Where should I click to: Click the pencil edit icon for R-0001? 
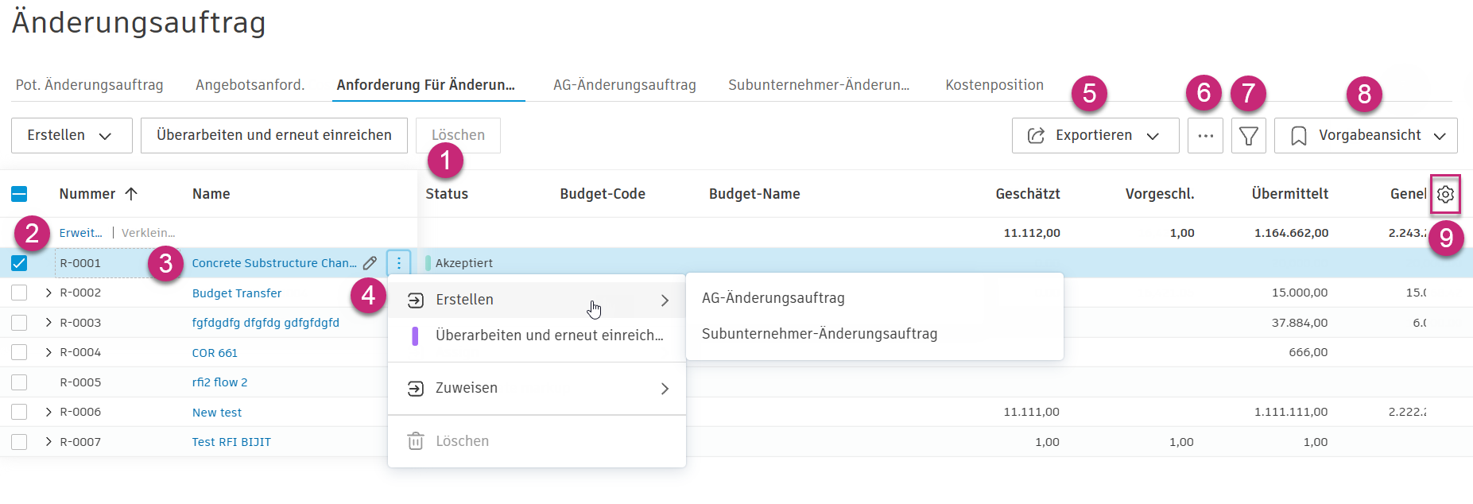click(370, 263)
